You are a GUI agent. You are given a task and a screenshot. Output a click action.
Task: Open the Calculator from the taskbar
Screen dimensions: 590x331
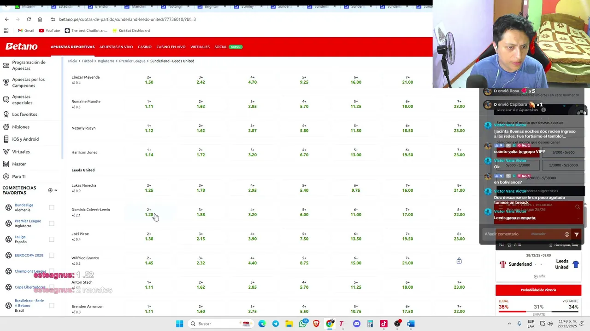pos(370,324)
